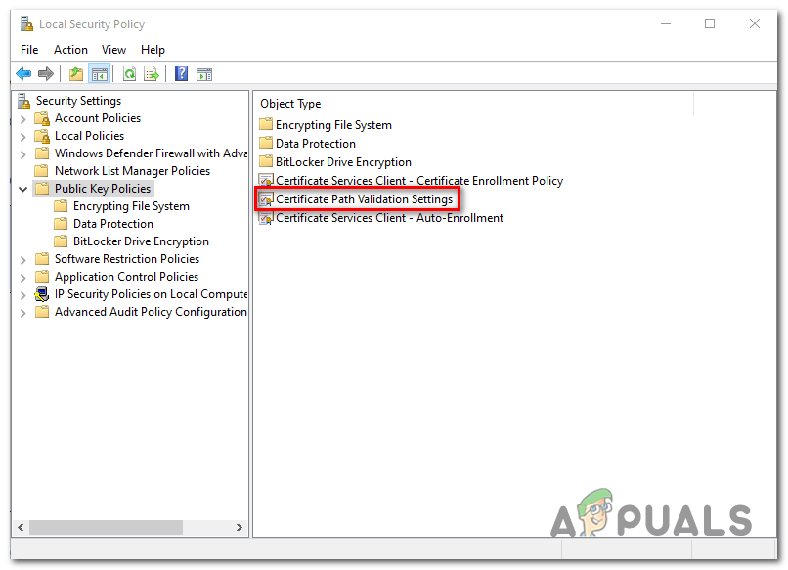
Task: Click Network List Manager Policies folder icon
Action: (x=42, y=171)
